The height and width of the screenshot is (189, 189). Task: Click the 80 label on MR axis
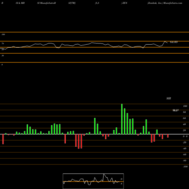[x=184, y=112]
